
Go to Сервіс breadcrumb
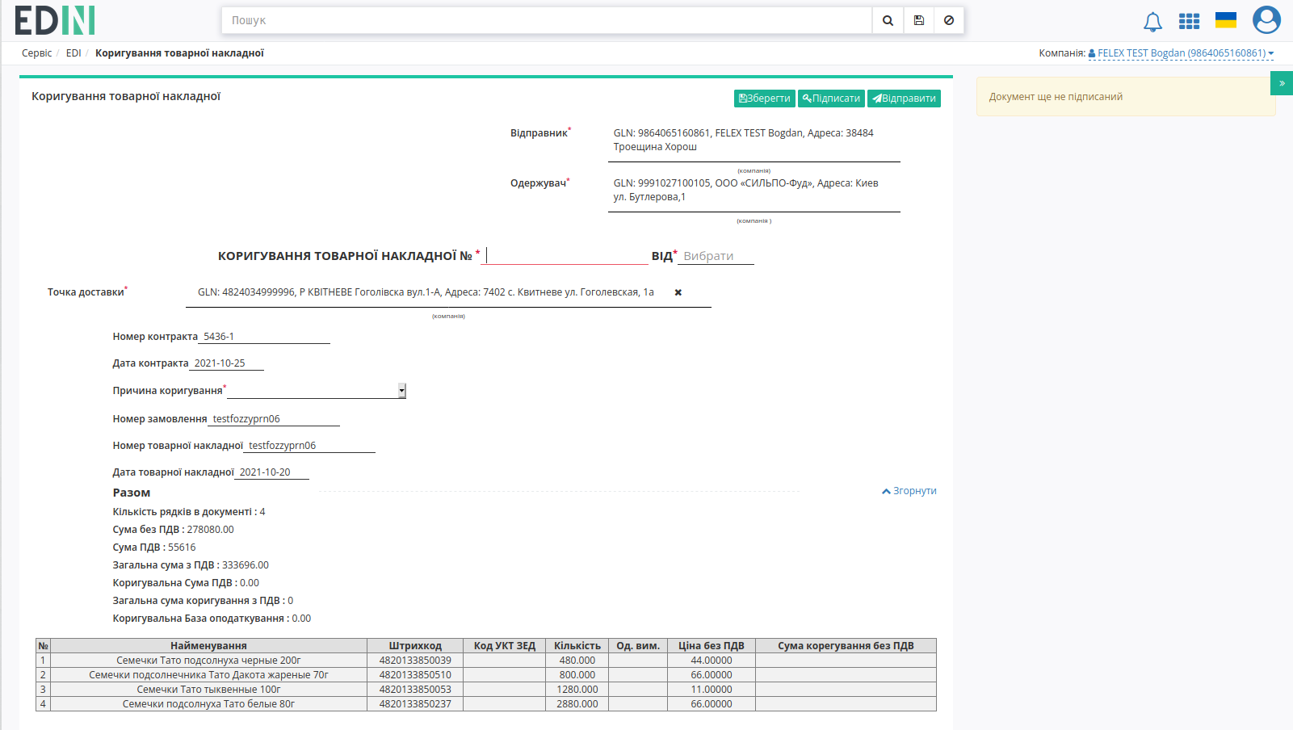36,53
